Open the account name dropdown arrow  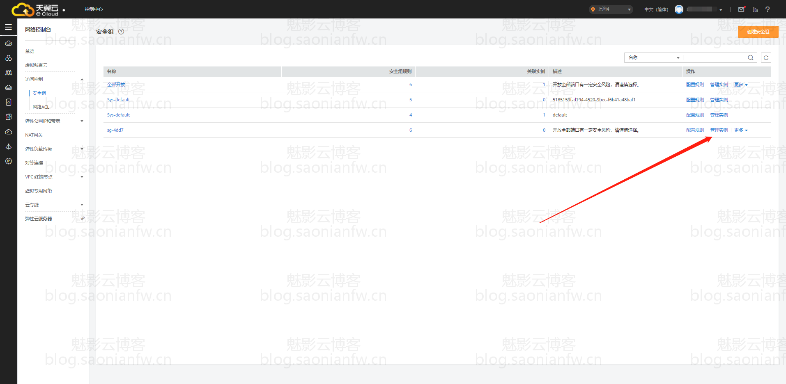click(x=721, y=9)
